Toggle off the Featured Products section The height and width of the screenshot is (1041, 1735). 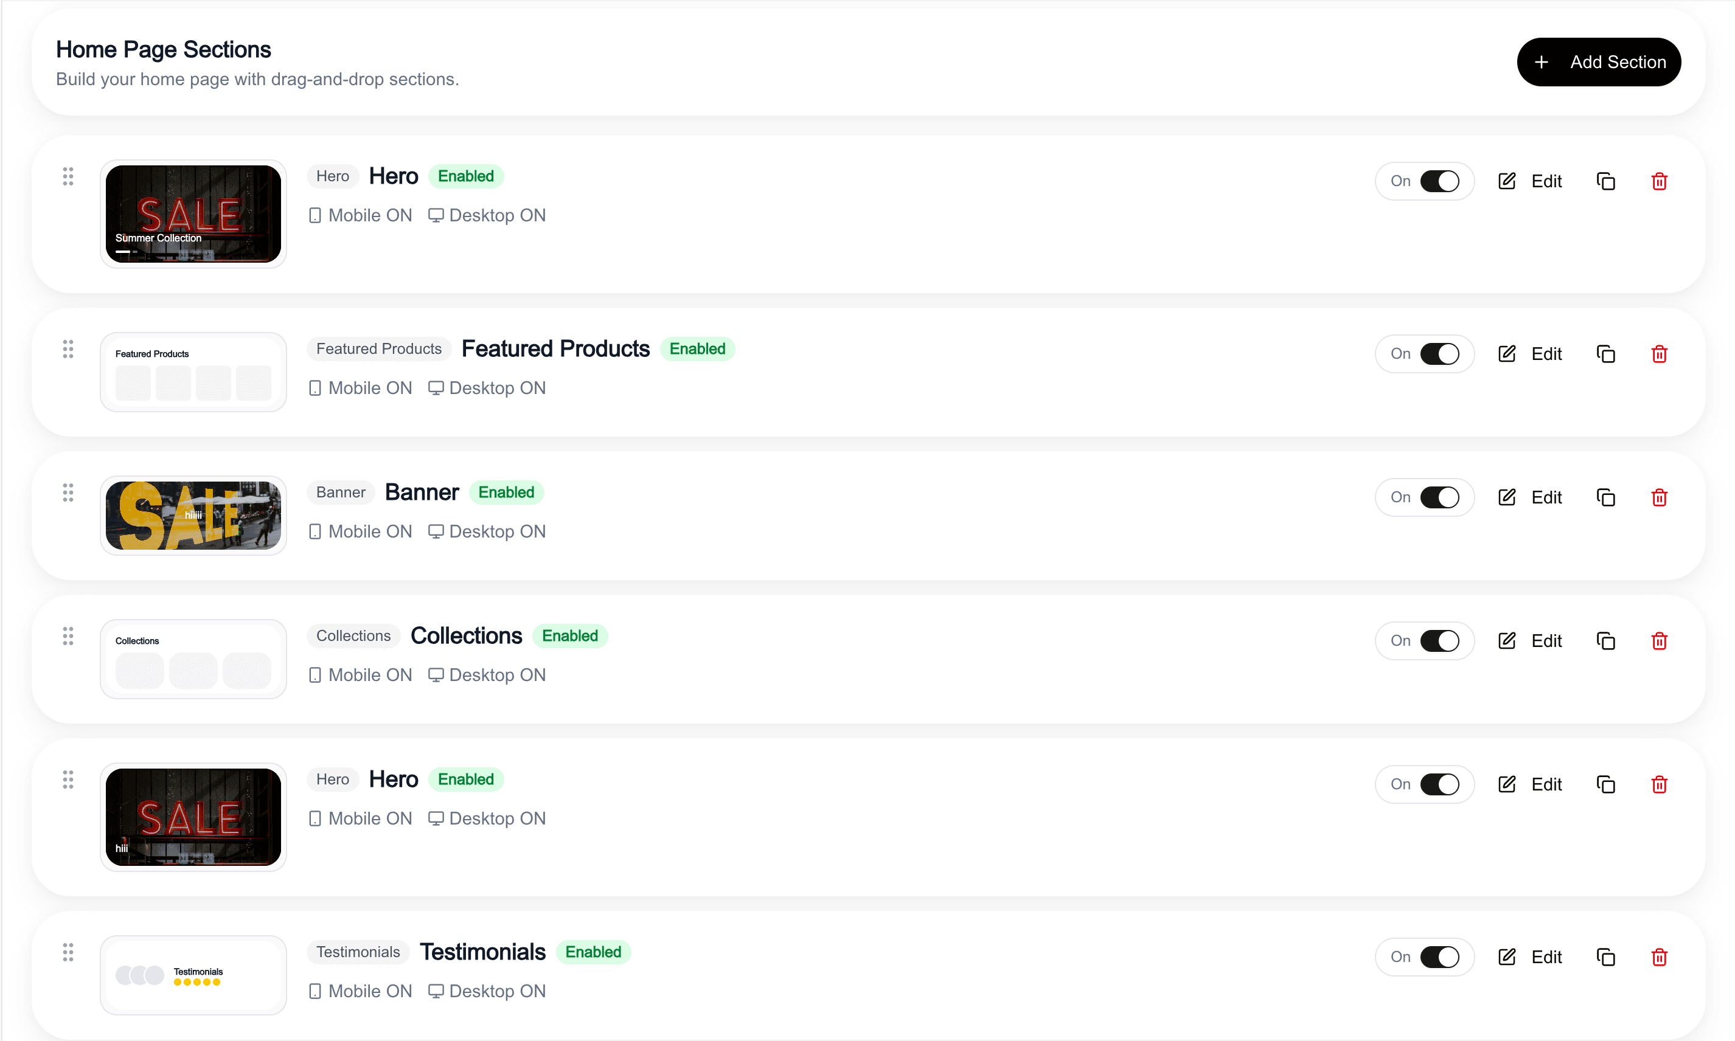coord(1439,354)
